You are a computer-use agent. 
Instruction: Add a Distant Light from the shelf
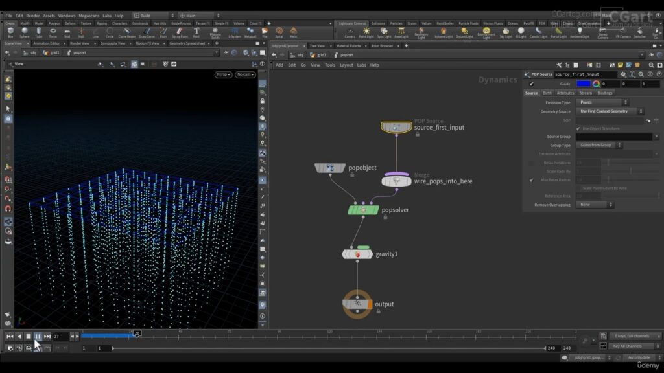(x=464, y=32)
